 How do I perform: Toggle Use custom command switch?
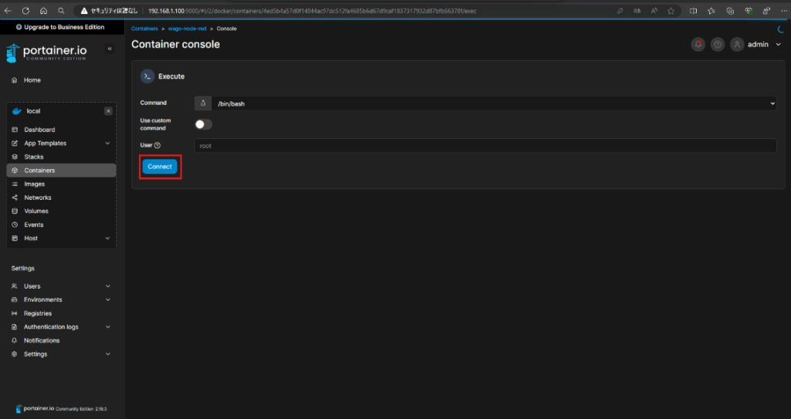pyautogui.click(x=204, y=124)
